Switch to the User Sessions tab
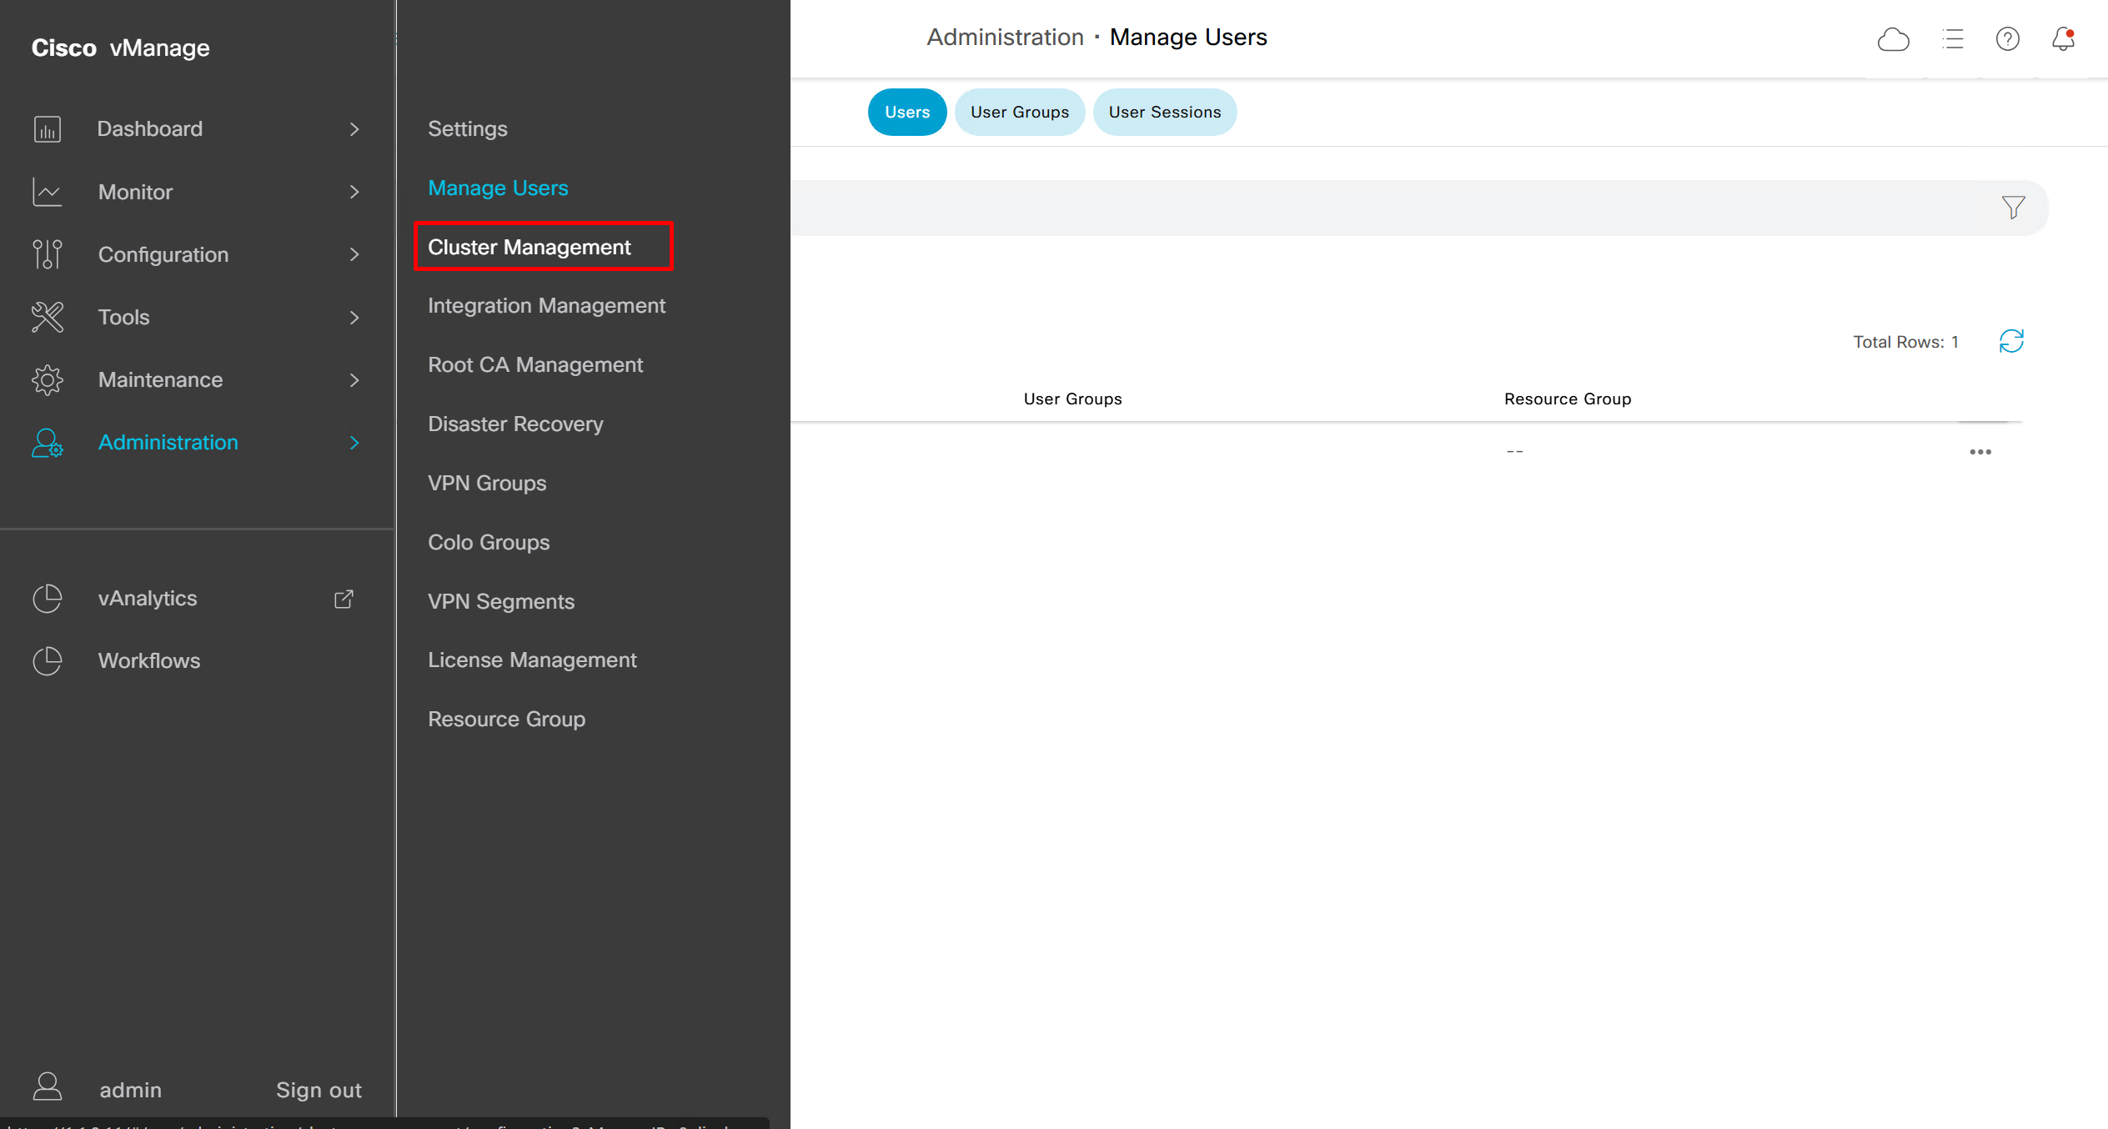Screen dimensions: 2108x1129 [1164, 113]
